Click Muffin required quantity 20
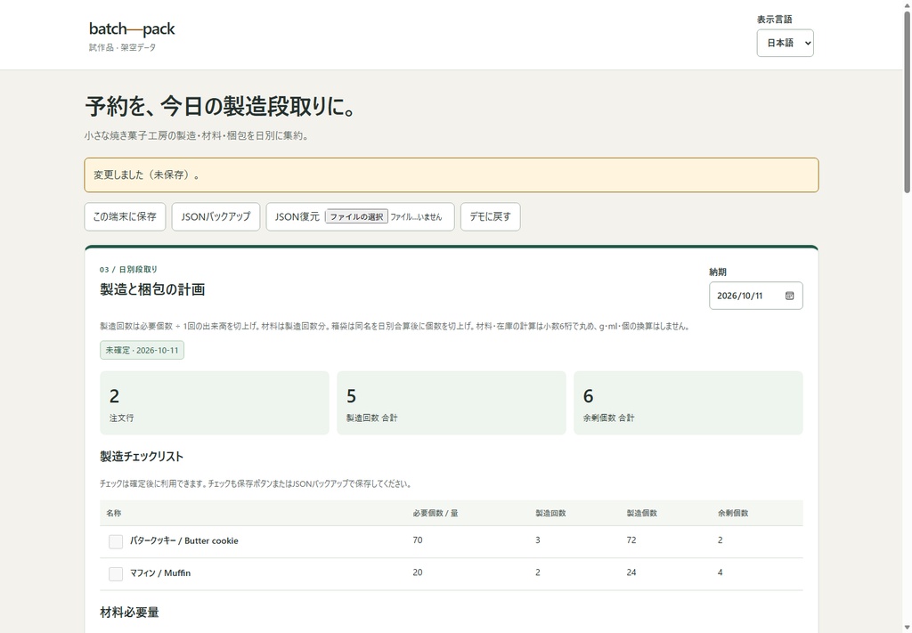The height and width of the screenshot is (633, 912). pos(418,572)
